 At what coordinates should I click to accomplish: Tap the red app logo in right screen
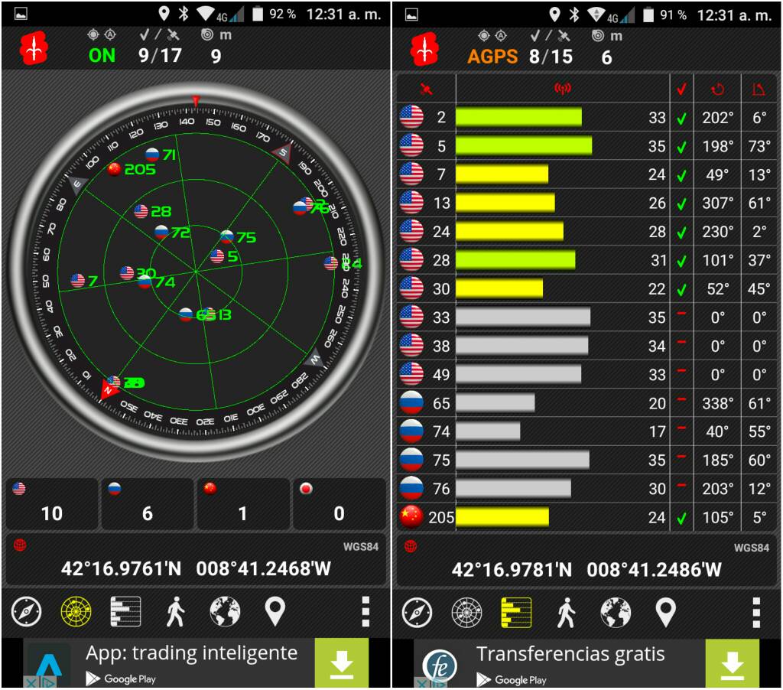424,49
